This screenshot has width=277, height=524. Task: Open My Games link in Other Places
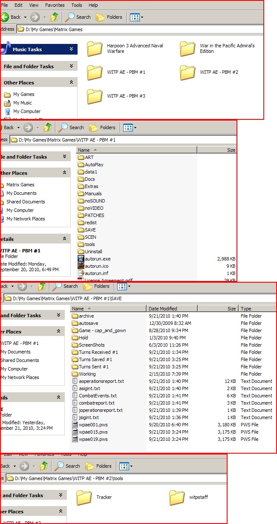[23, 94]
